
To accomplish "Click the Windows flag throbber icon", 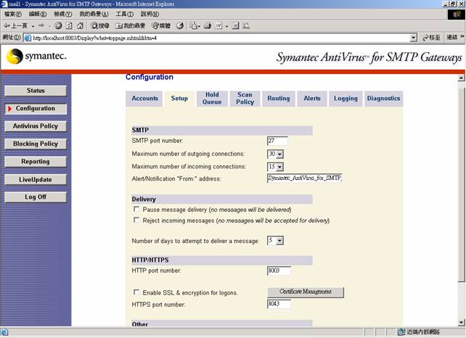I will tap(456, 15).
